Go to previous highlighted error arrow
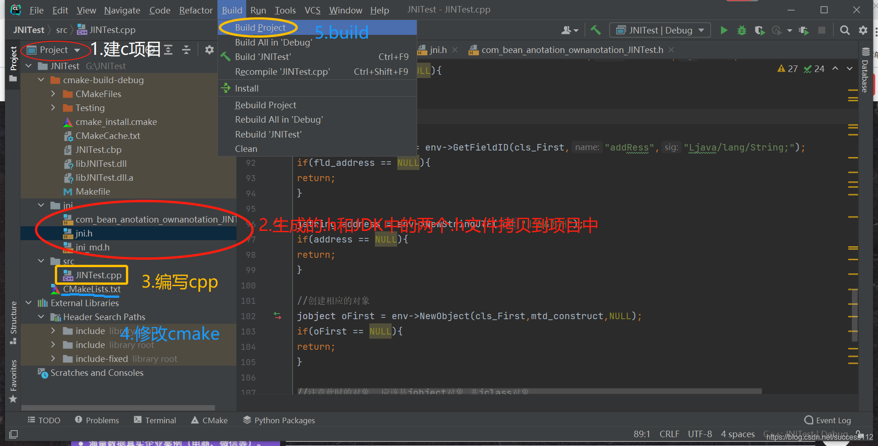Viewport: 878px width, 446px height. 835,69
